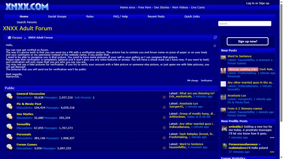Open latest thread 'What are you listening to?'
The width and height of the screenshot is (283, 159).
pos(197,93)
